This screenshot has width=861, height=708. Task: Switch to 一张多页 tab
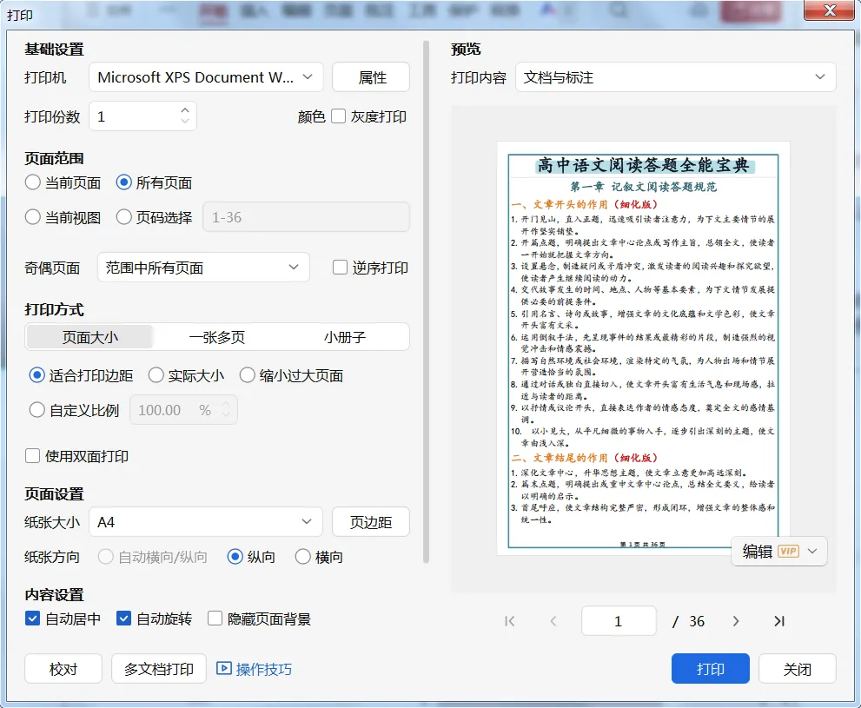click(x=217, y=337)
